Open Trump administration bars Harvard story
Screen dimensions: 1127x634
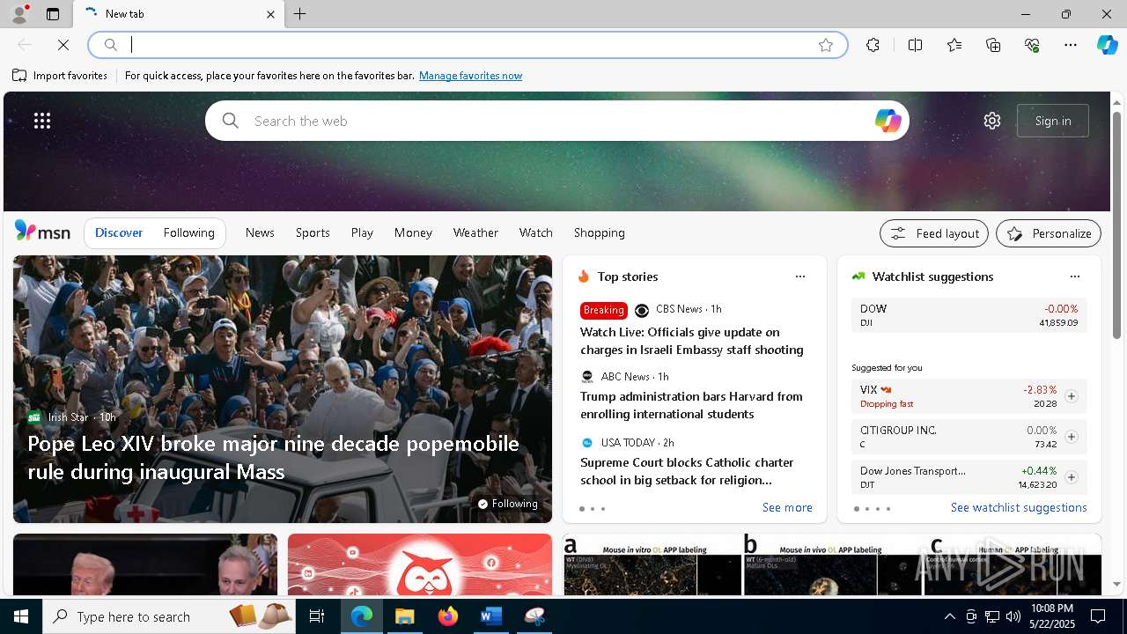(x=691, y=405)
